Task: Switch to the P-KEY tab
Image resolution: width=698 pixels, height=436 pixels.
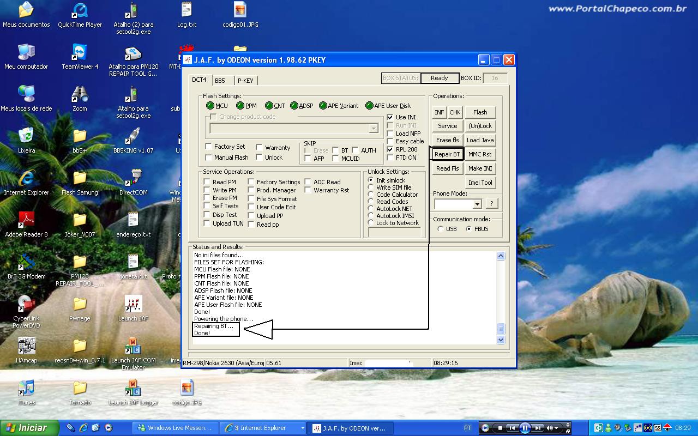Action: pyautogui.click(x=245, y=81)
